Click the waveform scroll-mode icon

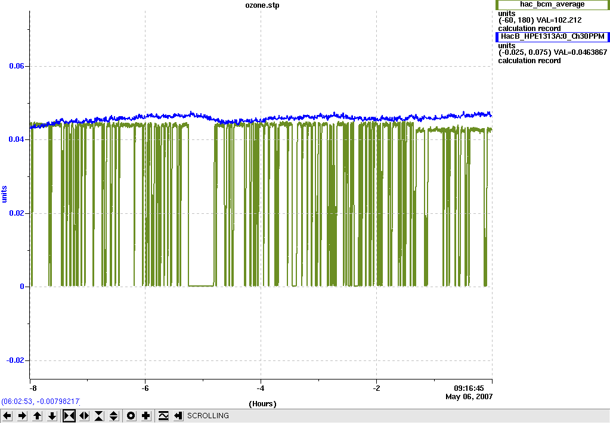pyautogui.click(x=163, y=416)
